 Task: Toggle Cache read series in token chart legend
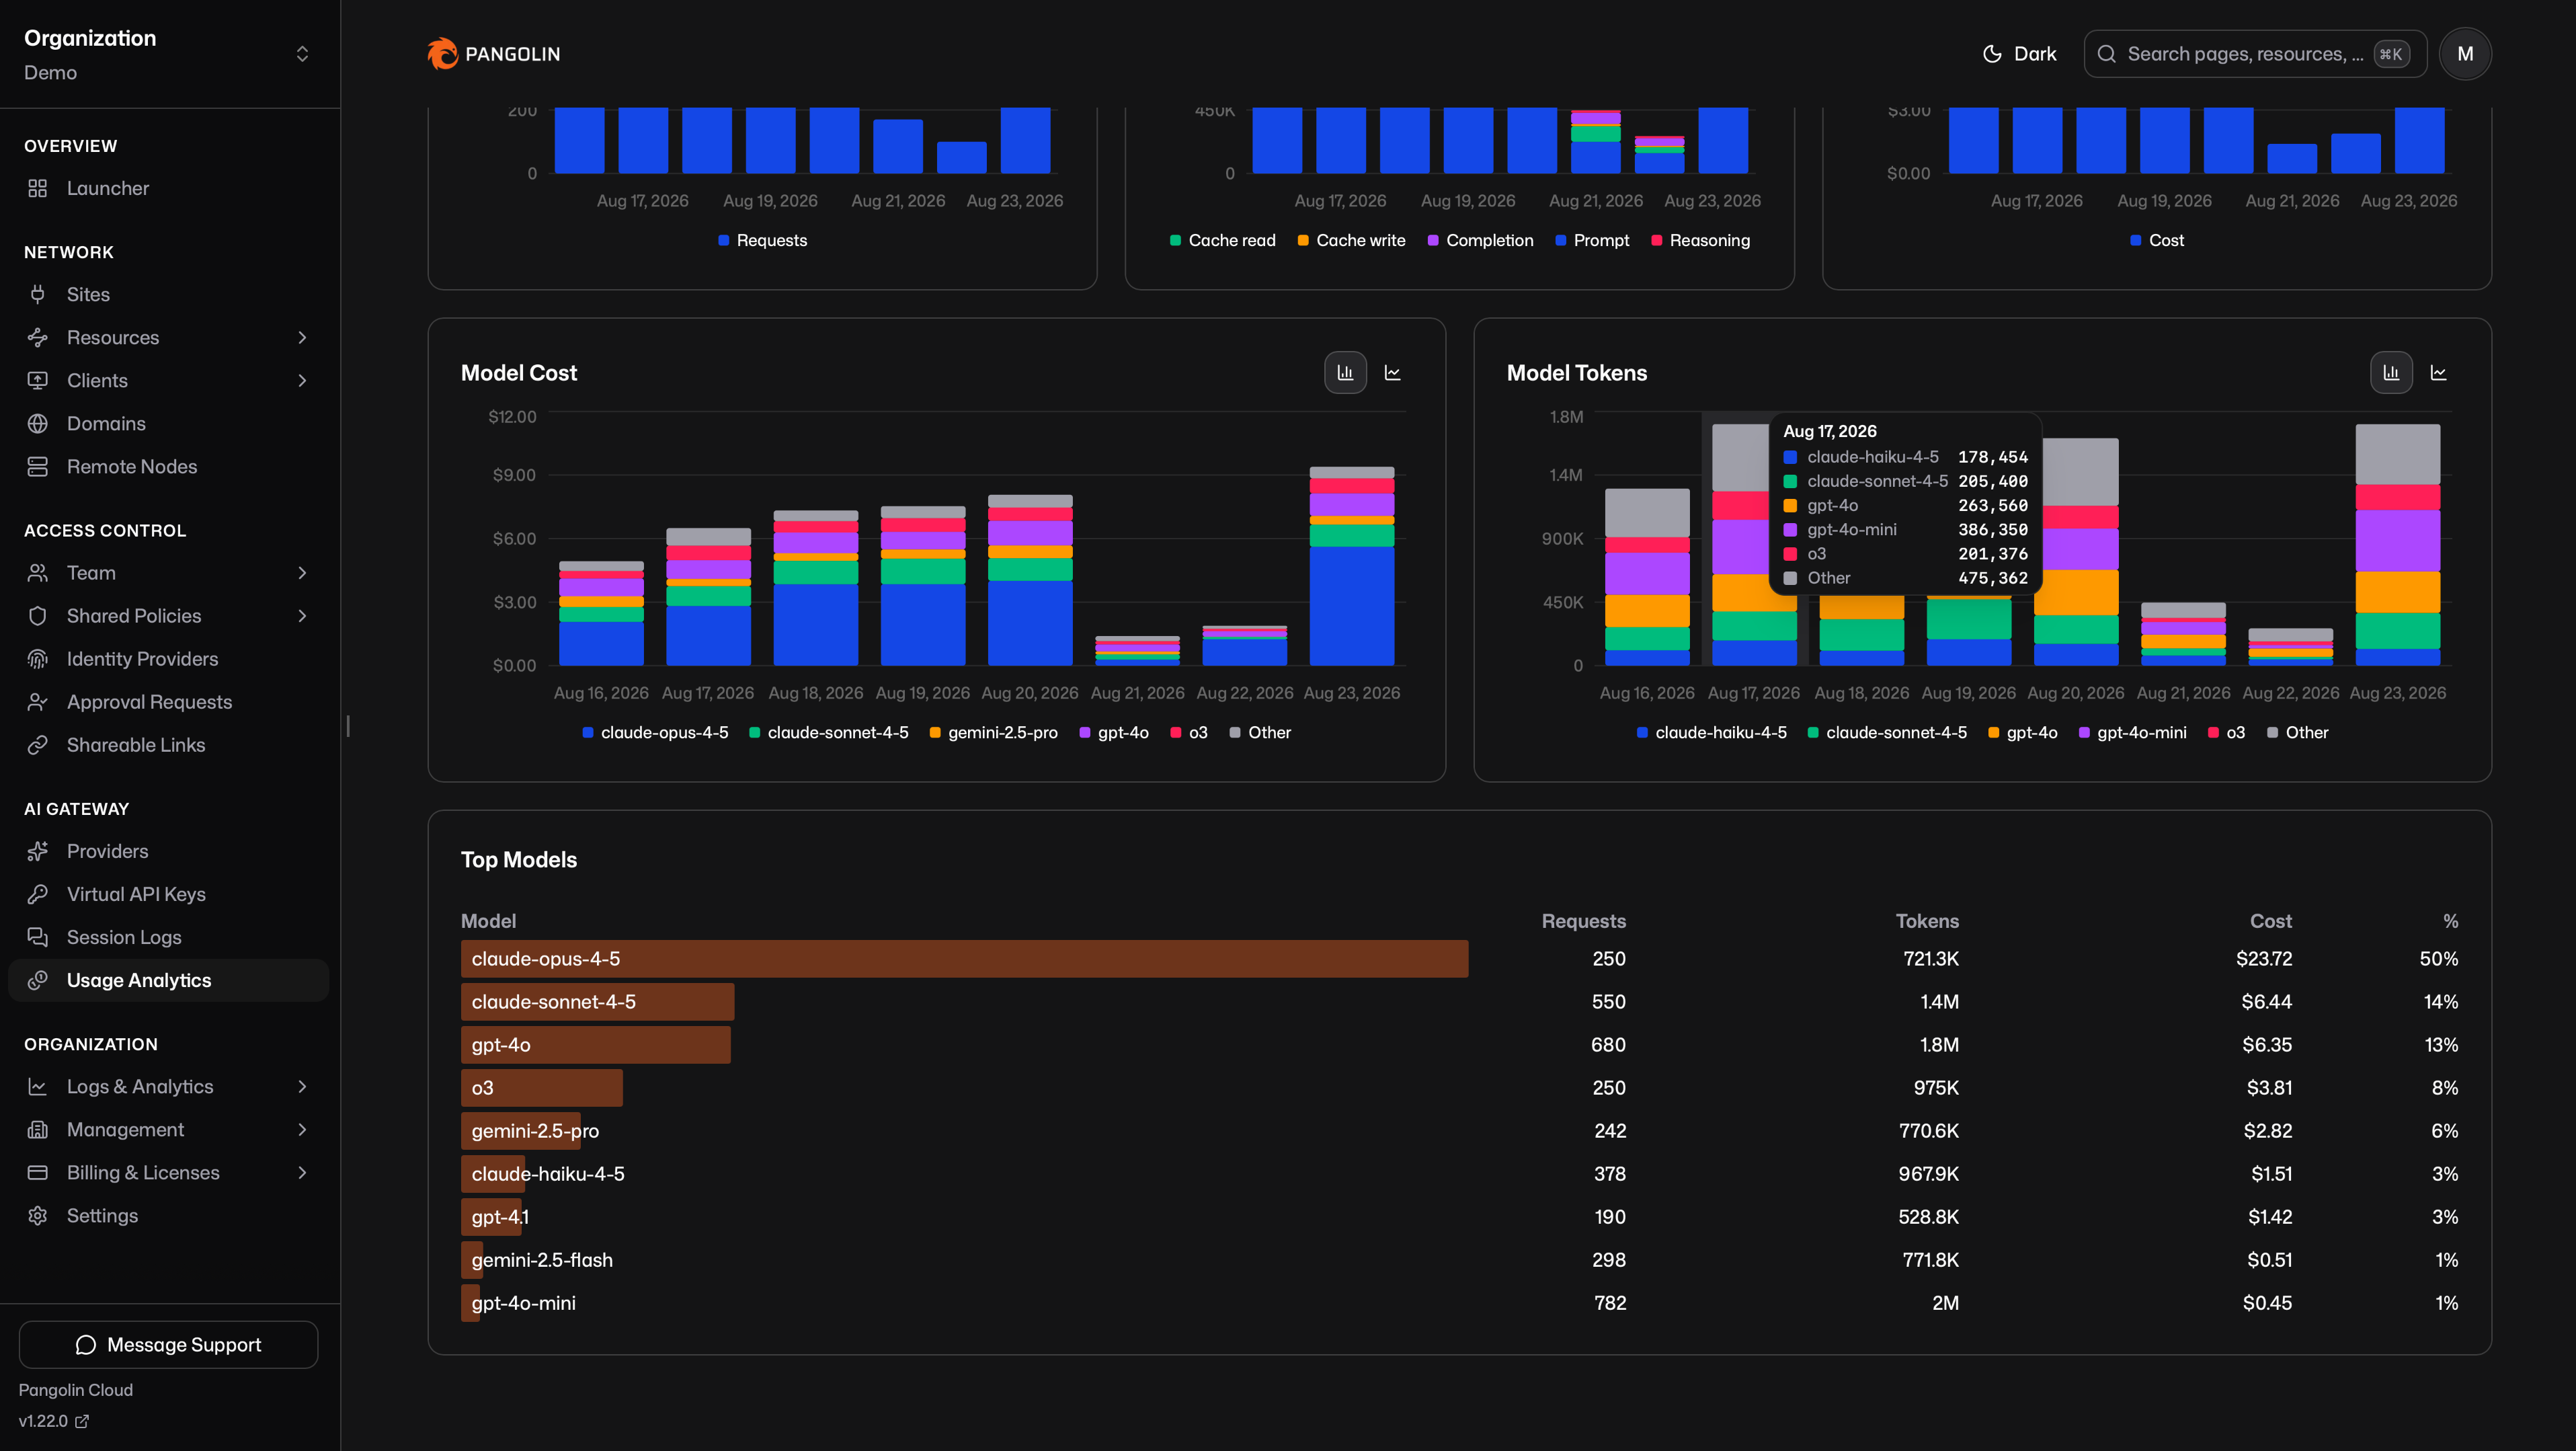tap(1222, 240)
